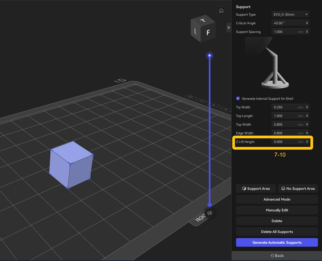Click the bottom handle of the vertical slider

[x=209, y=205]
